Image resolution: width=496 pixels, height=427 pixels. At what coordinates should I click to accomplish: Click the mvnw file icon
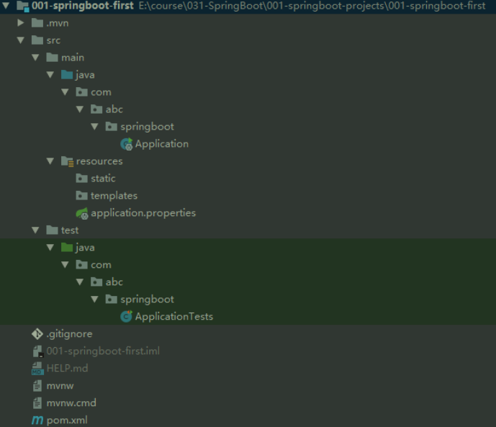pos(37,386)
